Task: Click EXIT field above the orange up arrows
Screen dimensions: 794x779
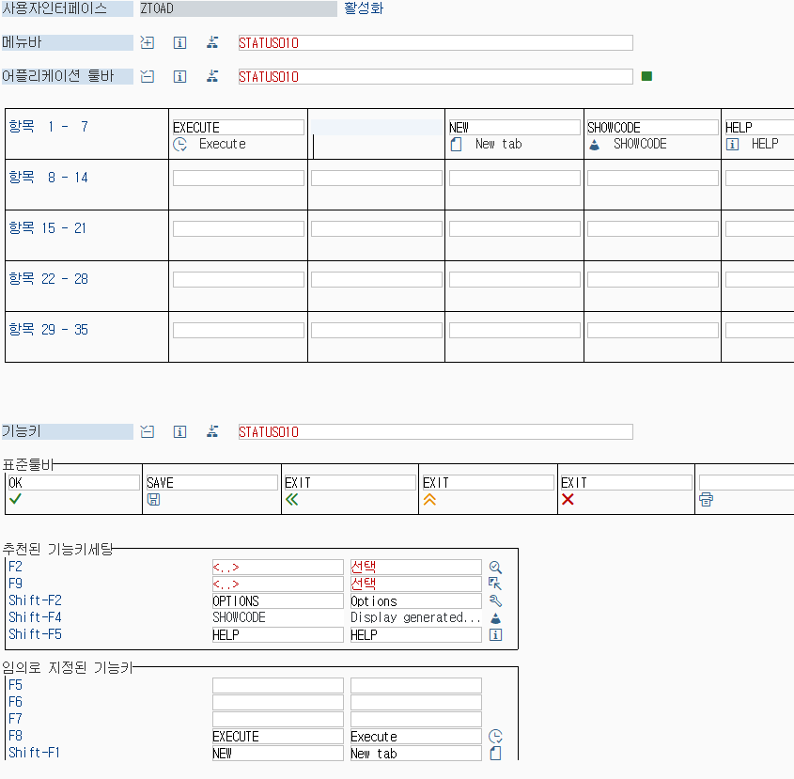Action: tap(489, 483)
